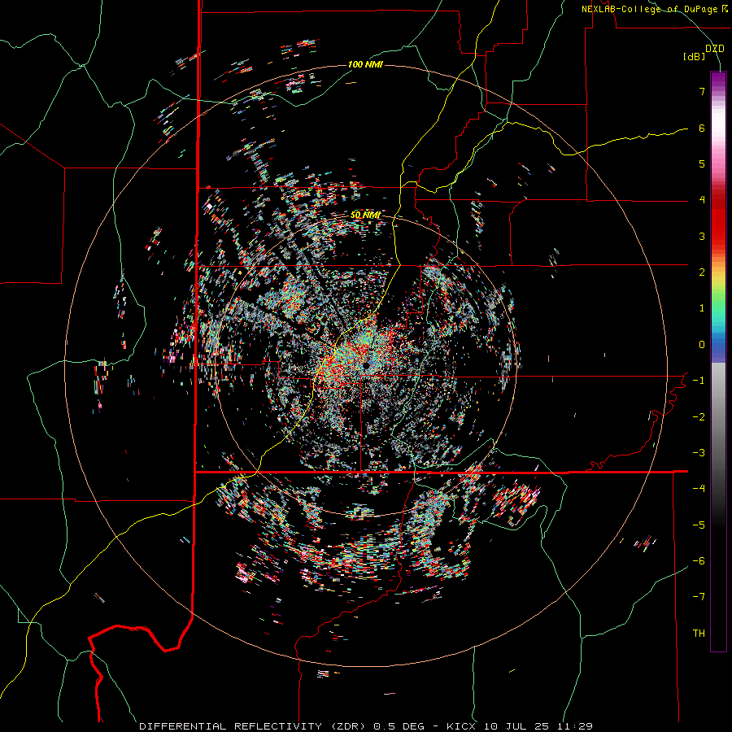Click the [dB] unit label

[x=695, y=56]
